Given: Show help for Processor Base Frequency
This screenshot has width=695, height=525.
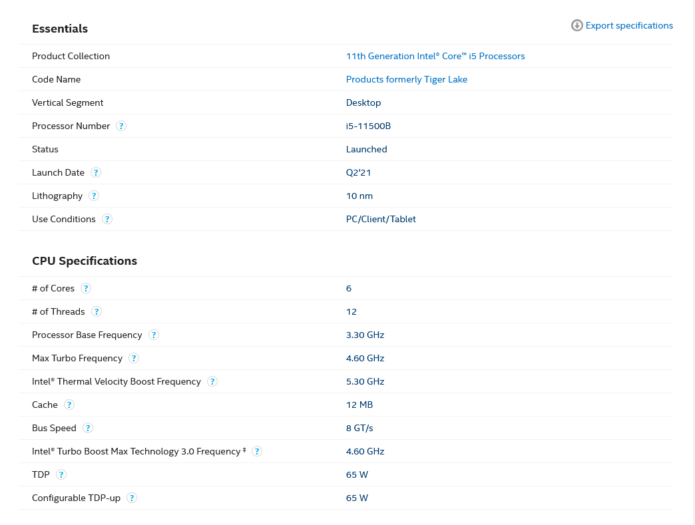Looking at the screenshot, I should click(x=153, y=335).
